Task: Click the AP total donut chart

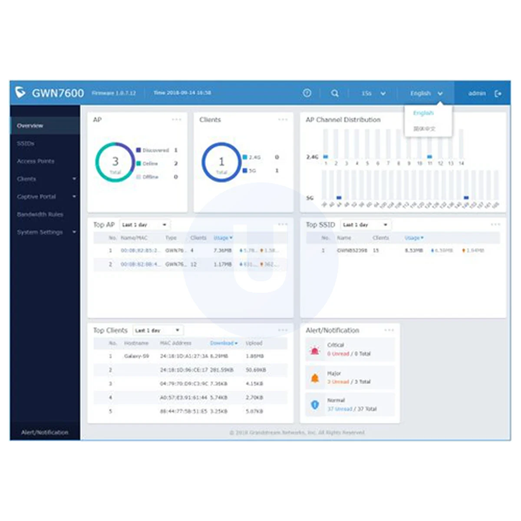Action: tap(115, 162)
